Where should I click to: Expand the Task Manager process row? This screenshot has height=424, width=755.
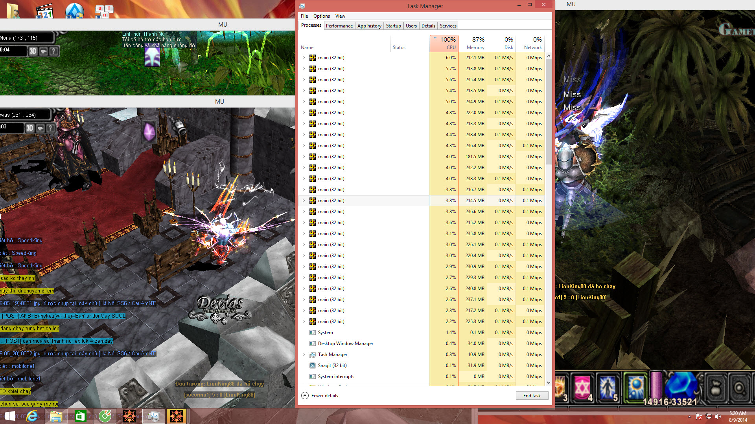[304, 355]
